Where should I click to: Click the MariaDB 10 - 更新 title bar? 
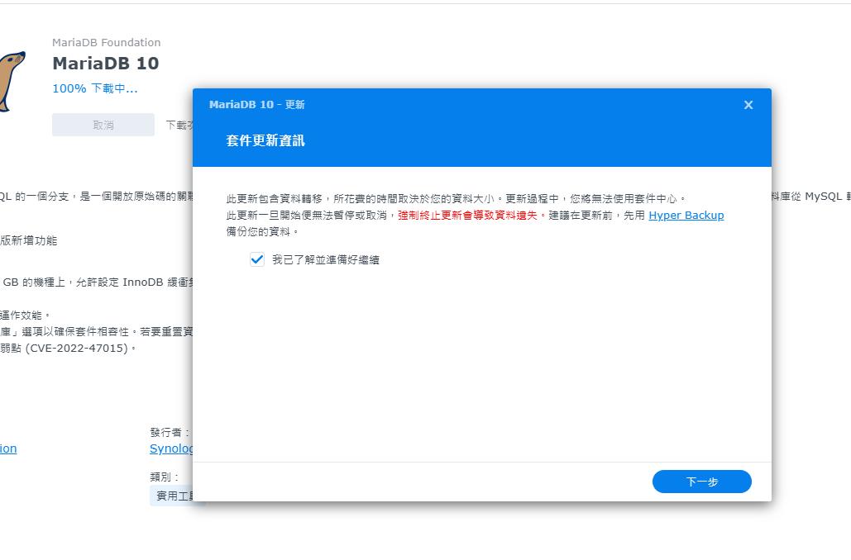pos(256,105)
